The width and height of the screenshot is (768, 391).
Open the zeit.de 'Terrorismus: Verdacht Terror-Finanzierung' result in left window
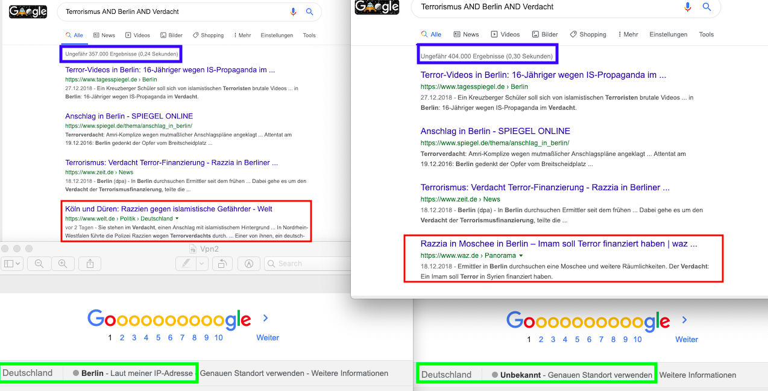click(x=172, y=162)
